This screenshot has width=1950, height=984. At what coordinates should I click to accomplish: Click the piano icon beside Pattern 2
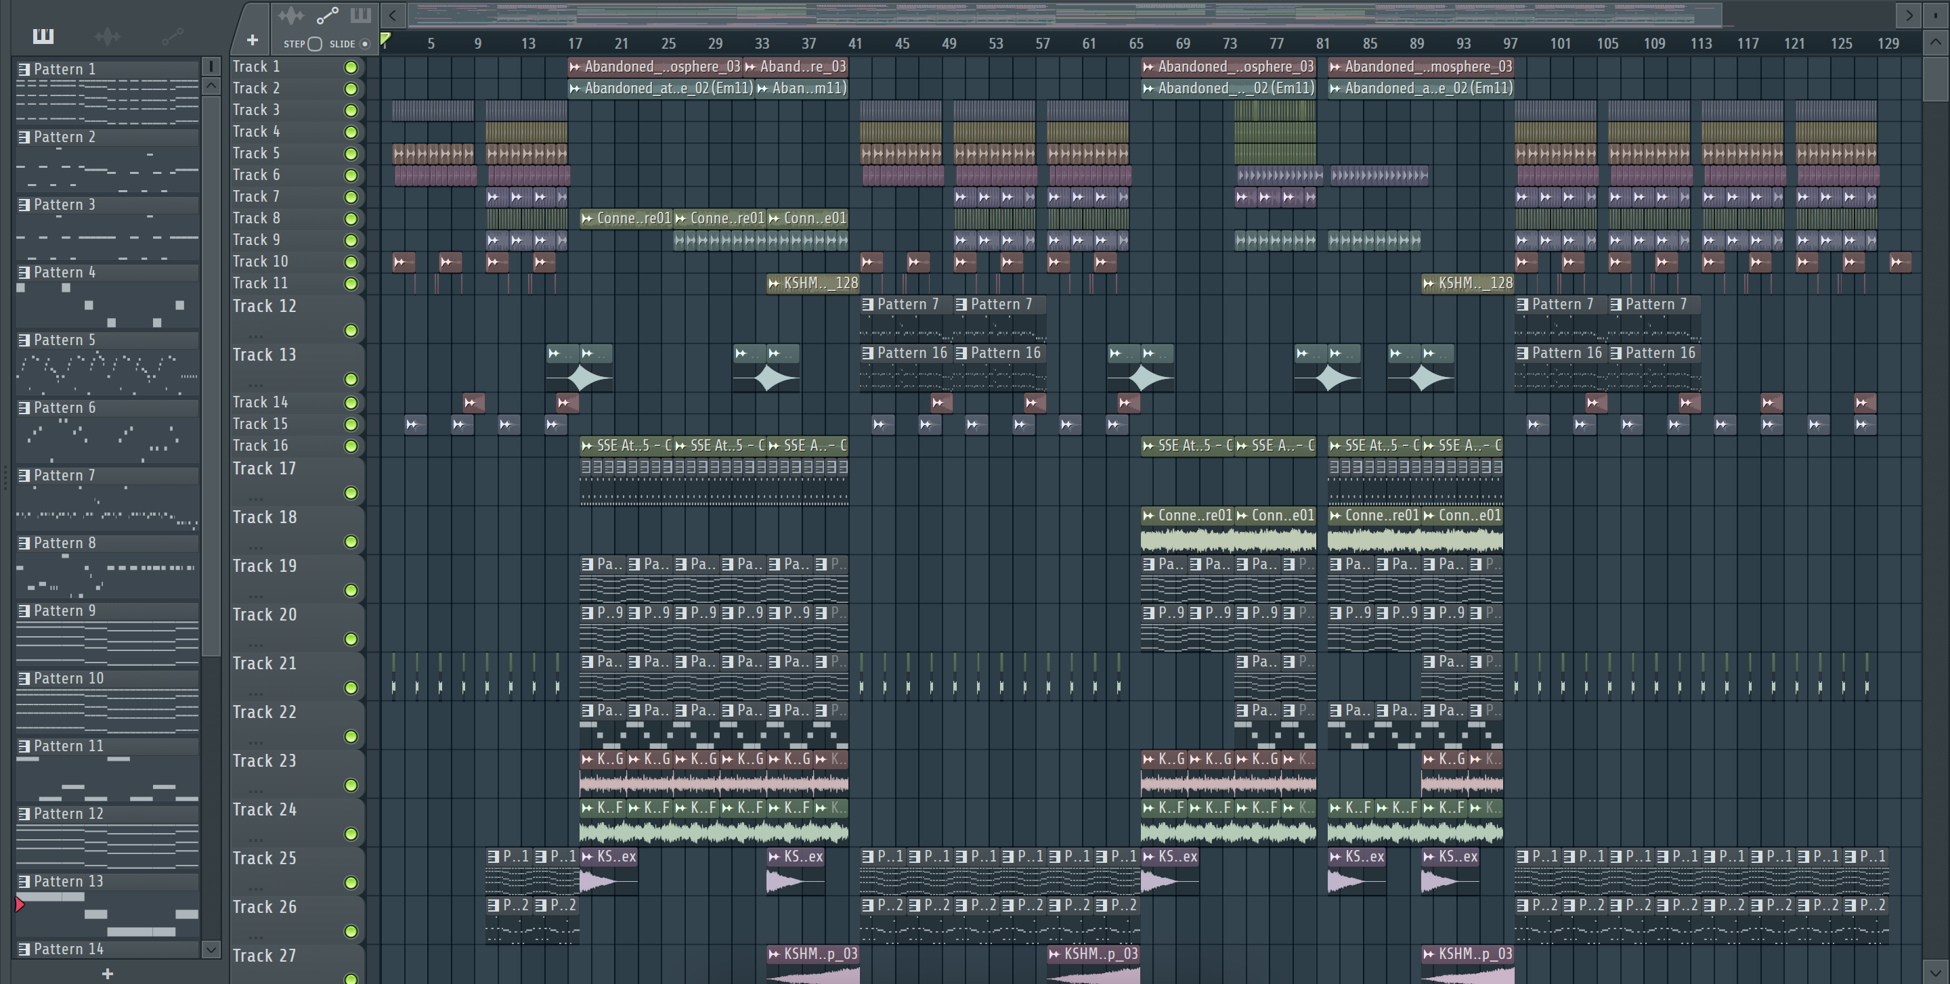point(24,137)
